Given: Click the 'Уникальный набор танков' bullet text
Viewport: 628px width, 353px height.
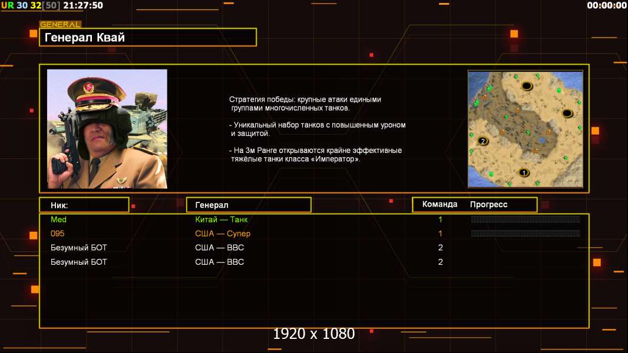Looking at the screenshot, I should [317, 129].
